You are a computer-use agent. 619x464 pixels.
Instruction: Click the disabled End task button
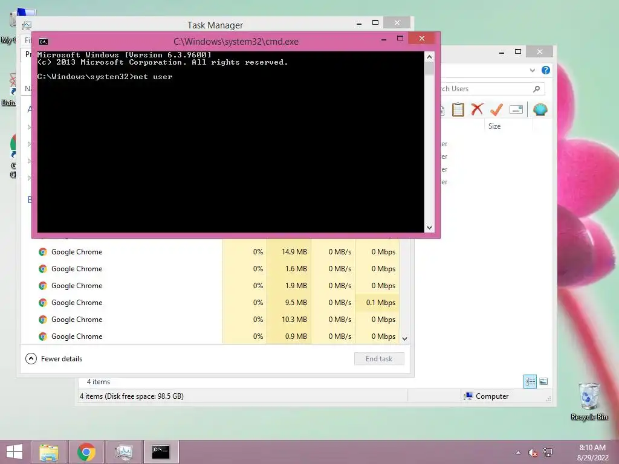click(x=379, y=359)
